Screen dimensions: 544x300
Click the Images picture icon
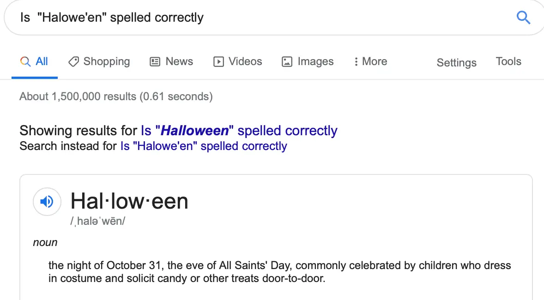287,62
